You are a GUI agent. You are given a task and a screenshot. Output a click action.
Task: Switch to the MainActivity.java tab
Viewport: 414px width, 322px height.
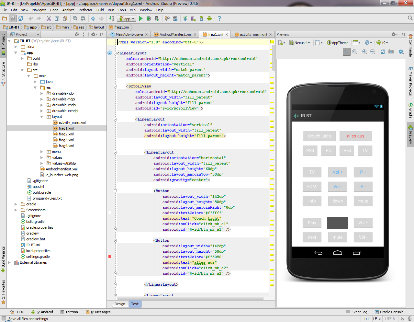point(129,34)
